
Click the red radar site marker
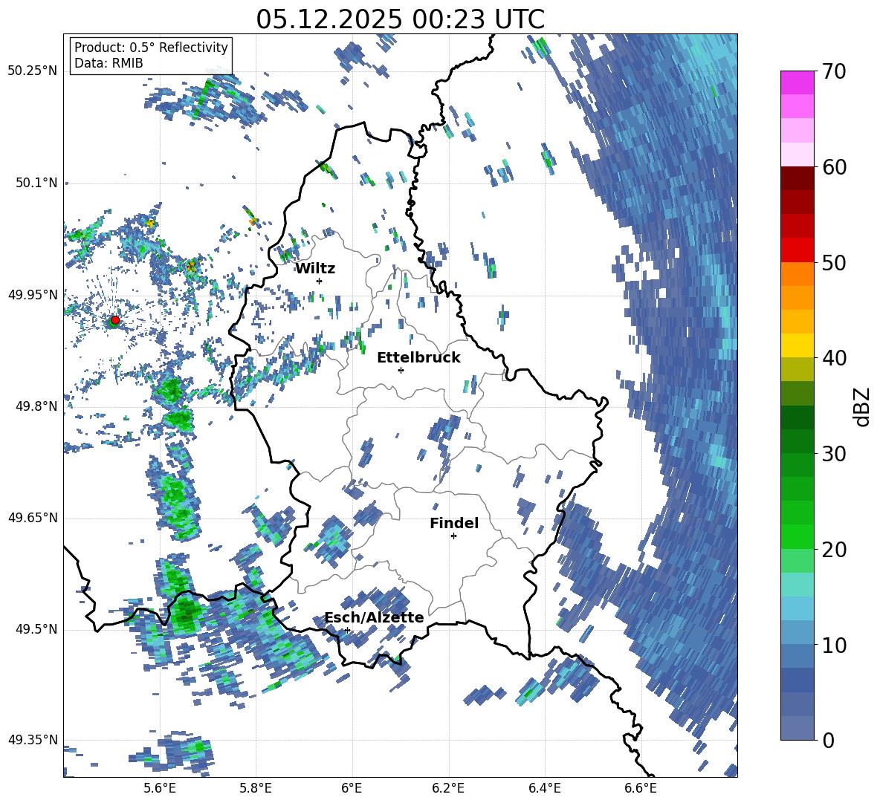(x=115, y=320)
